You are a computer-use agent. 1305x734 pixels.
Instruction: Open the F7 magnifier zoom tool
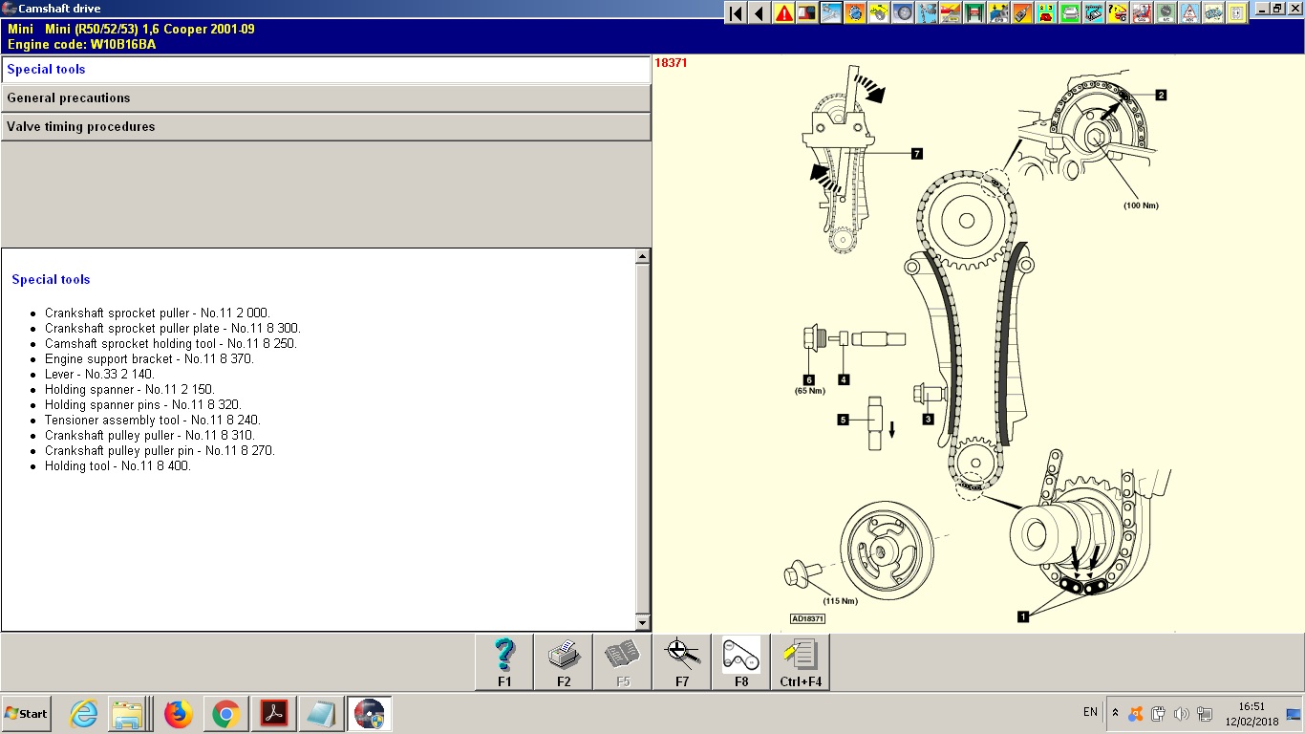coord(682,661)
